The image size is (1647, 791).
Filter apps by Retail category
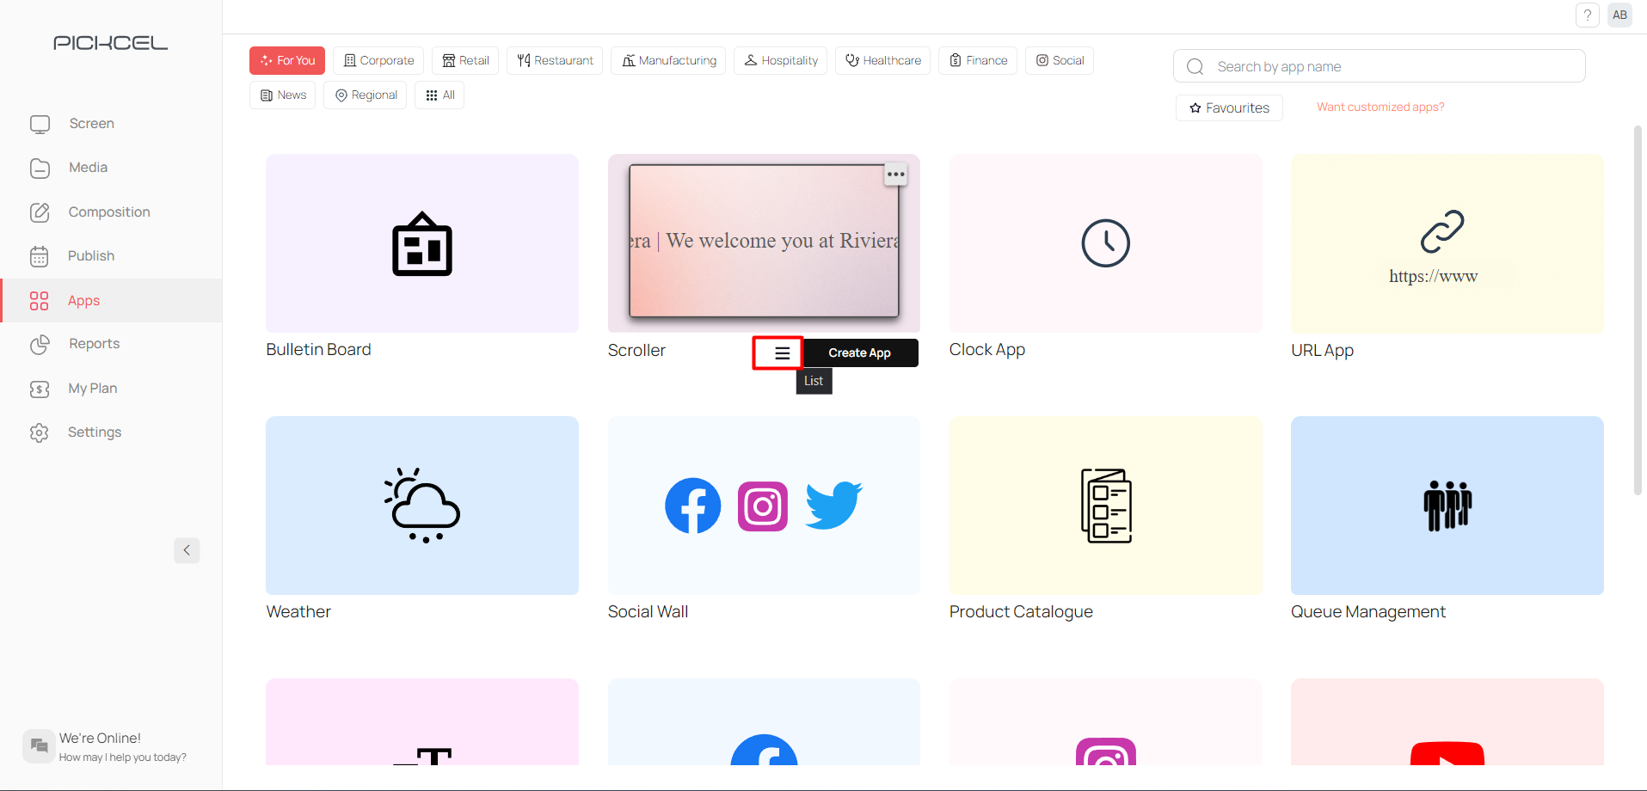(465, 60)
